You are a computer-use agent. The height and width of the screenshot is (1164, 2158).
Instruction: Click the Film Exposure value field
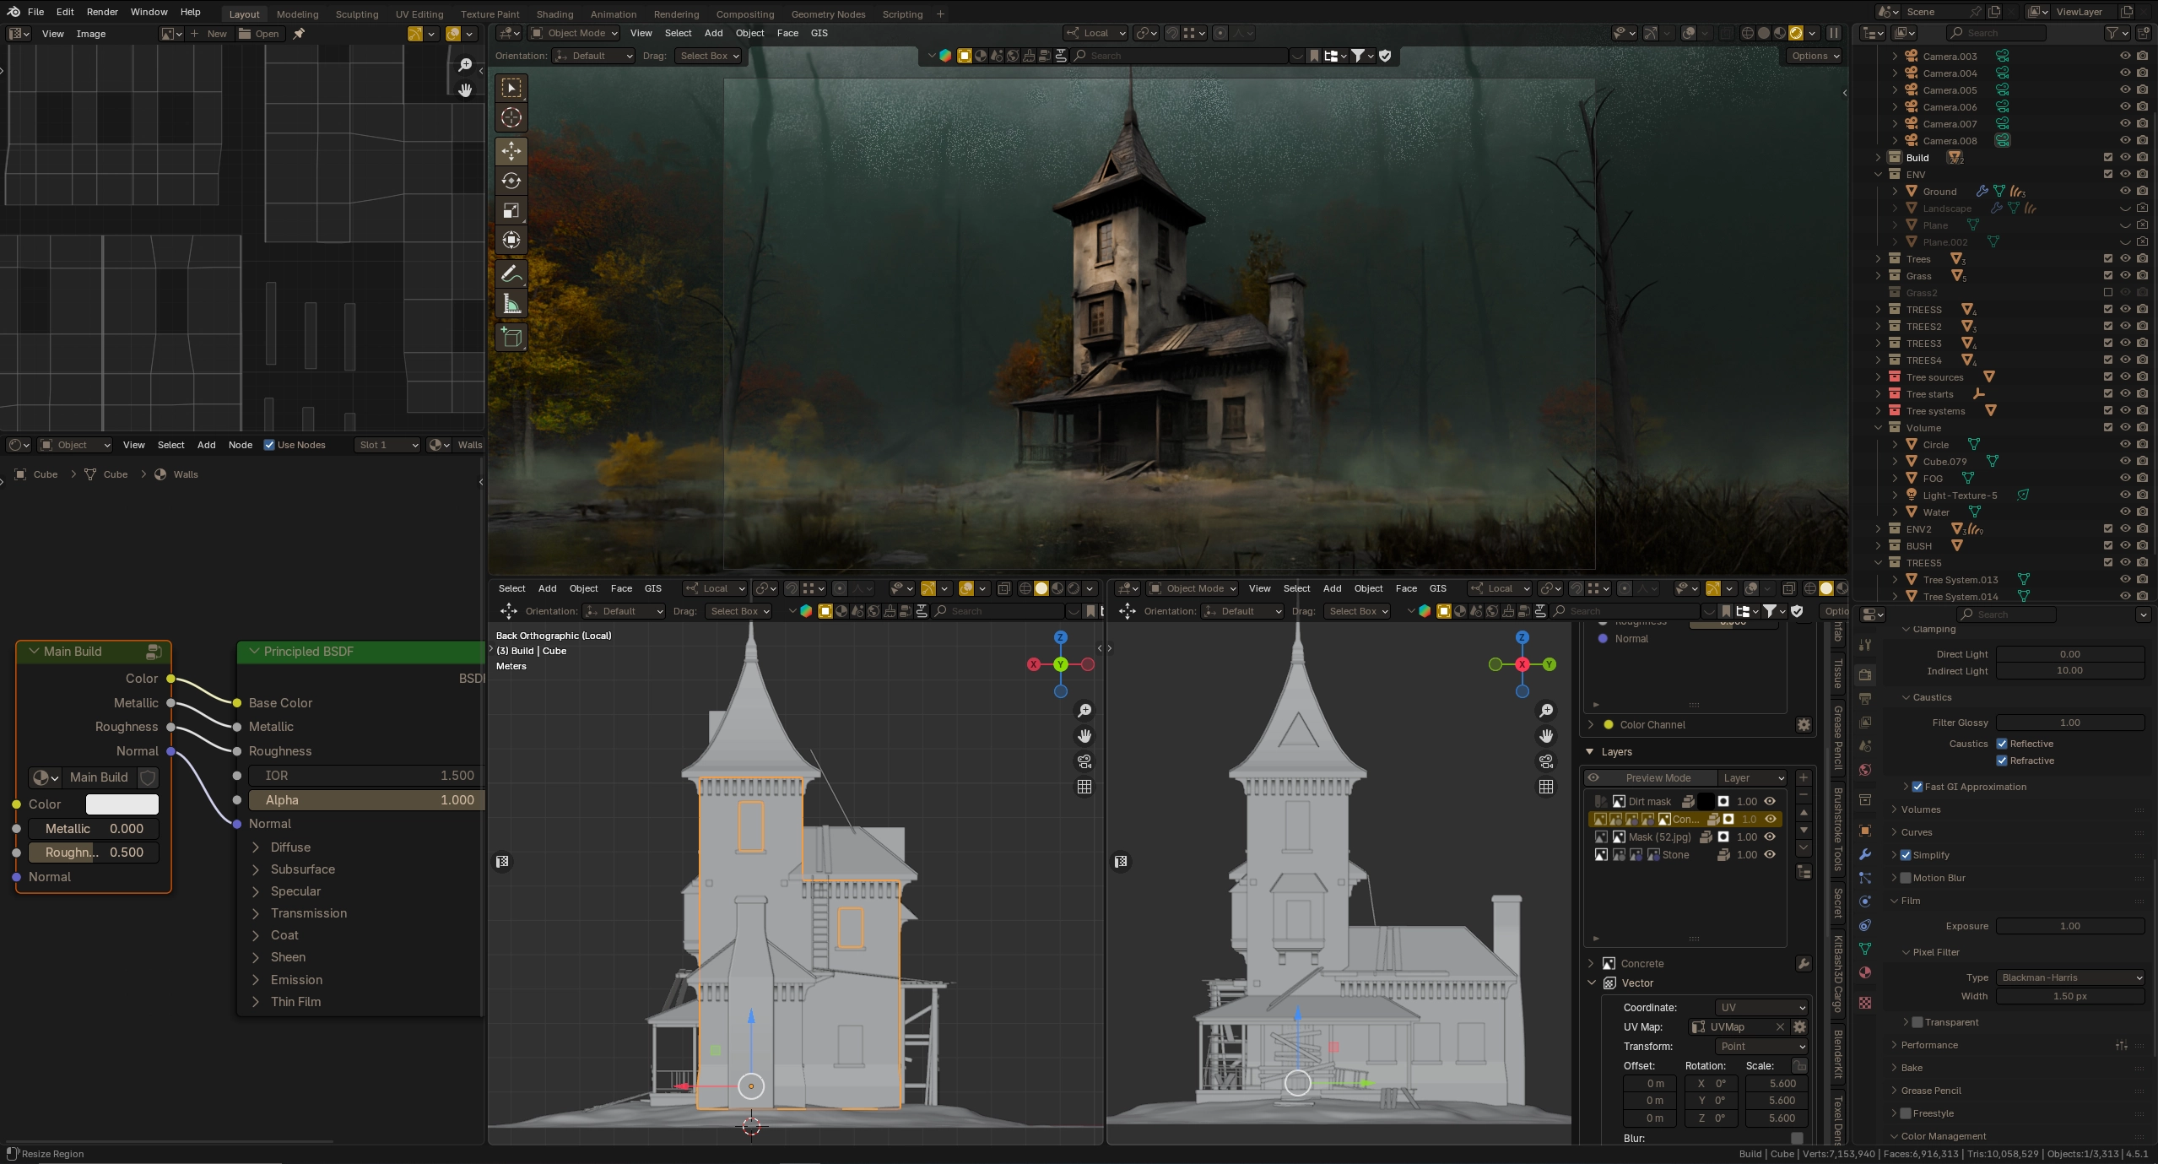(2069, 926)
